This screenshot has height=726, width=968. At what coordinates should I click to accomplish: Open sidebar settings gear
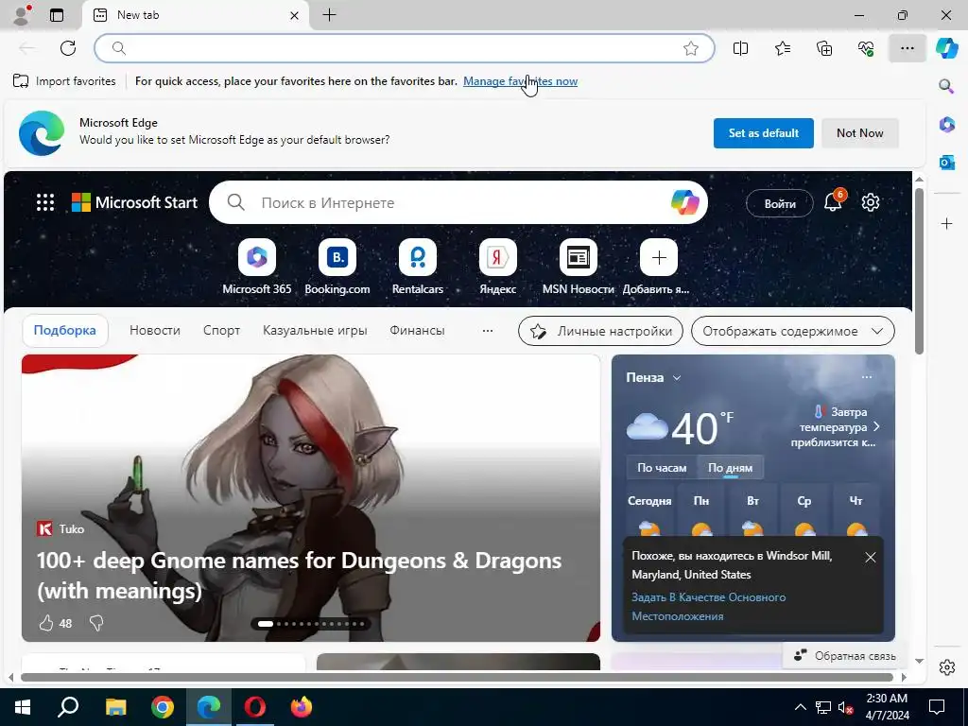pos(946,667)
